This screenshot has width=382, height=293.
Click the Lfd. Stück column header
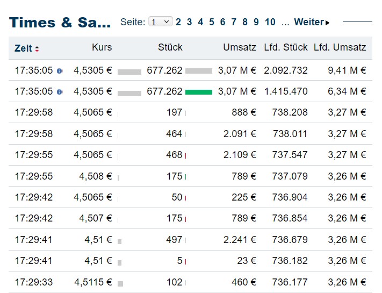[286, 47]
